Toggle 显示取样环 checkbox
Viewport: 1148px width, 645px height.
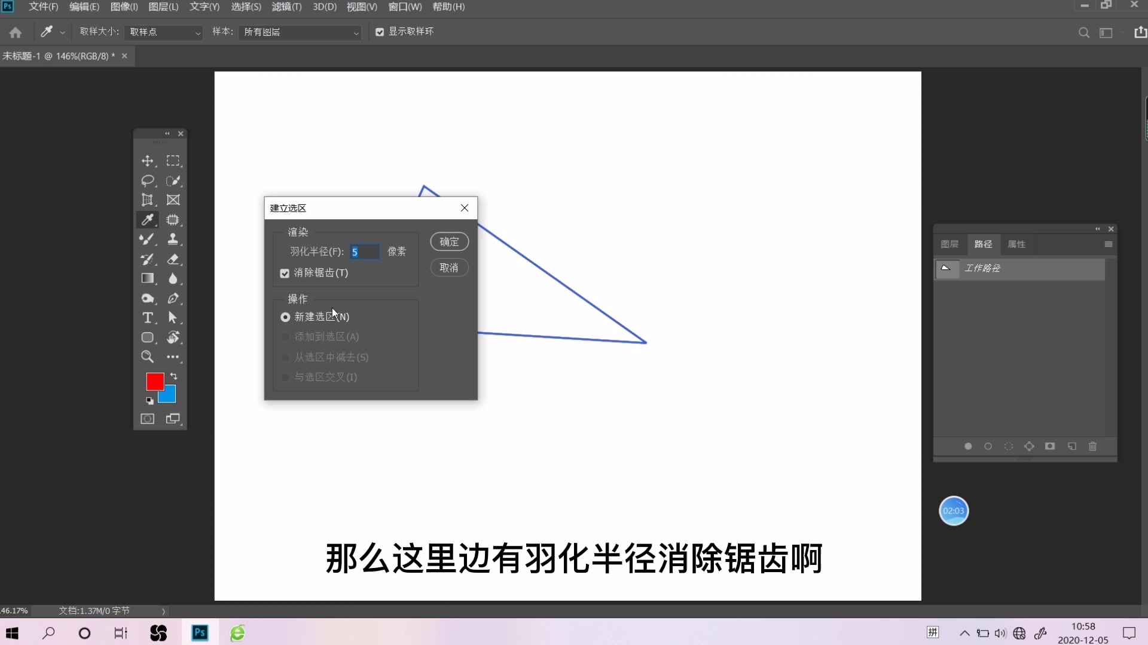(x=380, y=32)
